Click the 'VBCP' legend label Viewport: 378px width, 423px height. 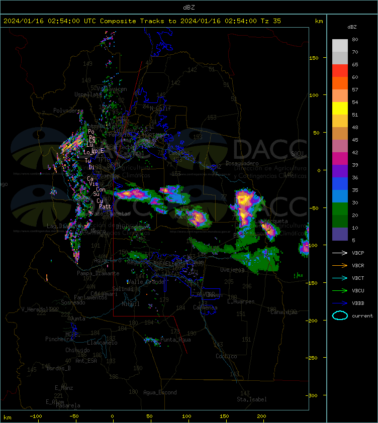tap(358, 253)
